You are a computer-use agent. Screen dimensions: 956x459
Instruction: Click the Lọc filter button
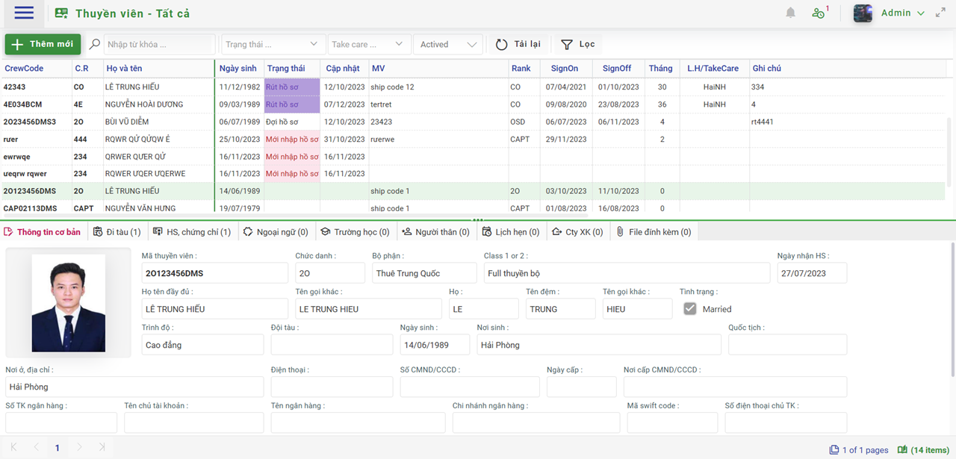tap(578, 45)
